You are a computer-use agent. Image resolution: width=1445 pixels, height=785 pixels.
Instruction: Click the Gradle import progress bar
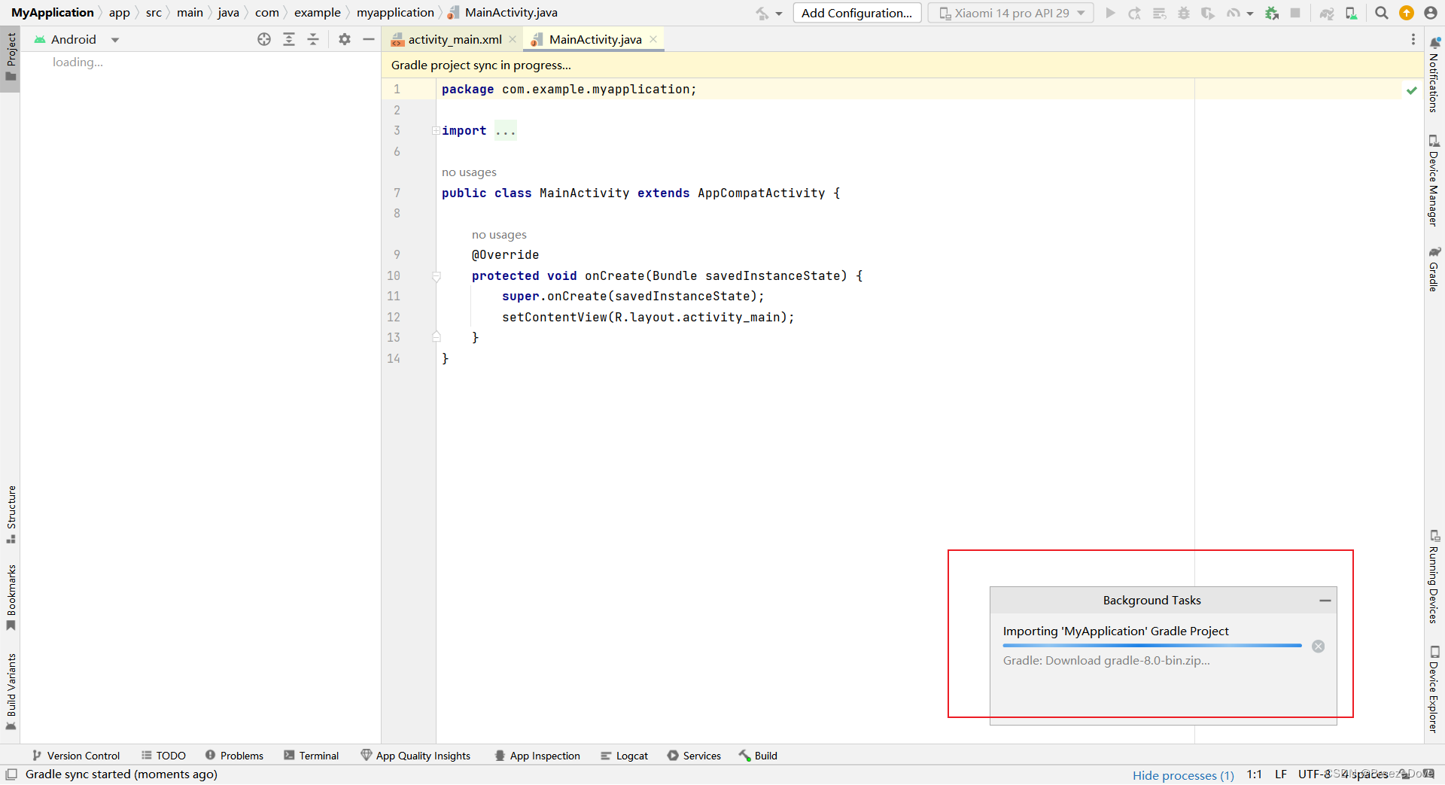pyautogui.click(x=1152, y=646)
